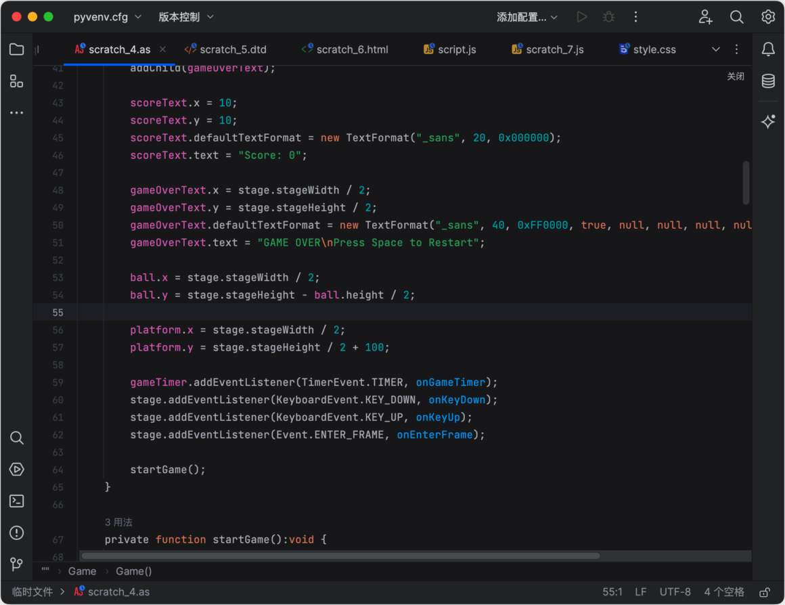Image resolution: width=785 pixels, height=605 pixels.
Task: Click the "Score: 0" string literal
Action: tap(270, 155)
